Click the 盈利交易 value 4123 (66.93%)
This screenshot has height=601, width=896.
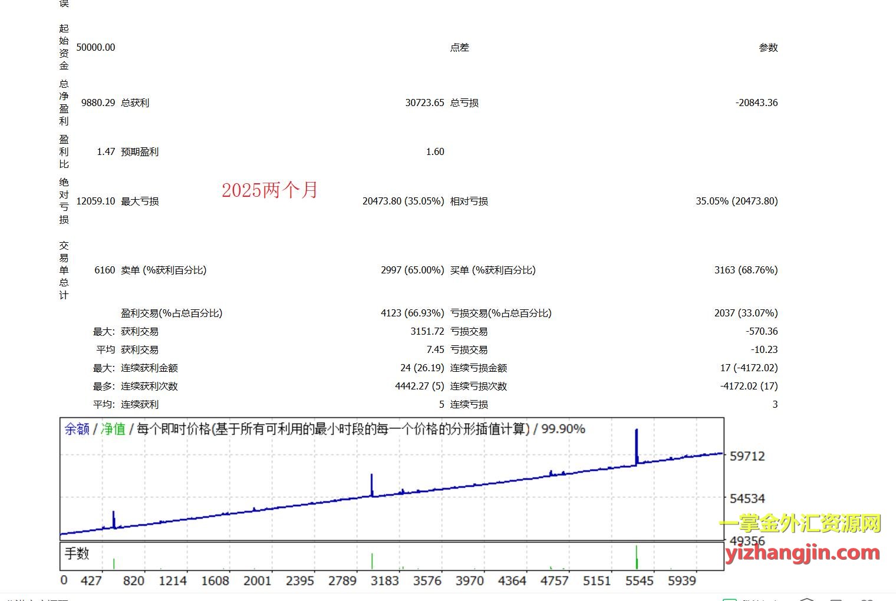[412, 313]
